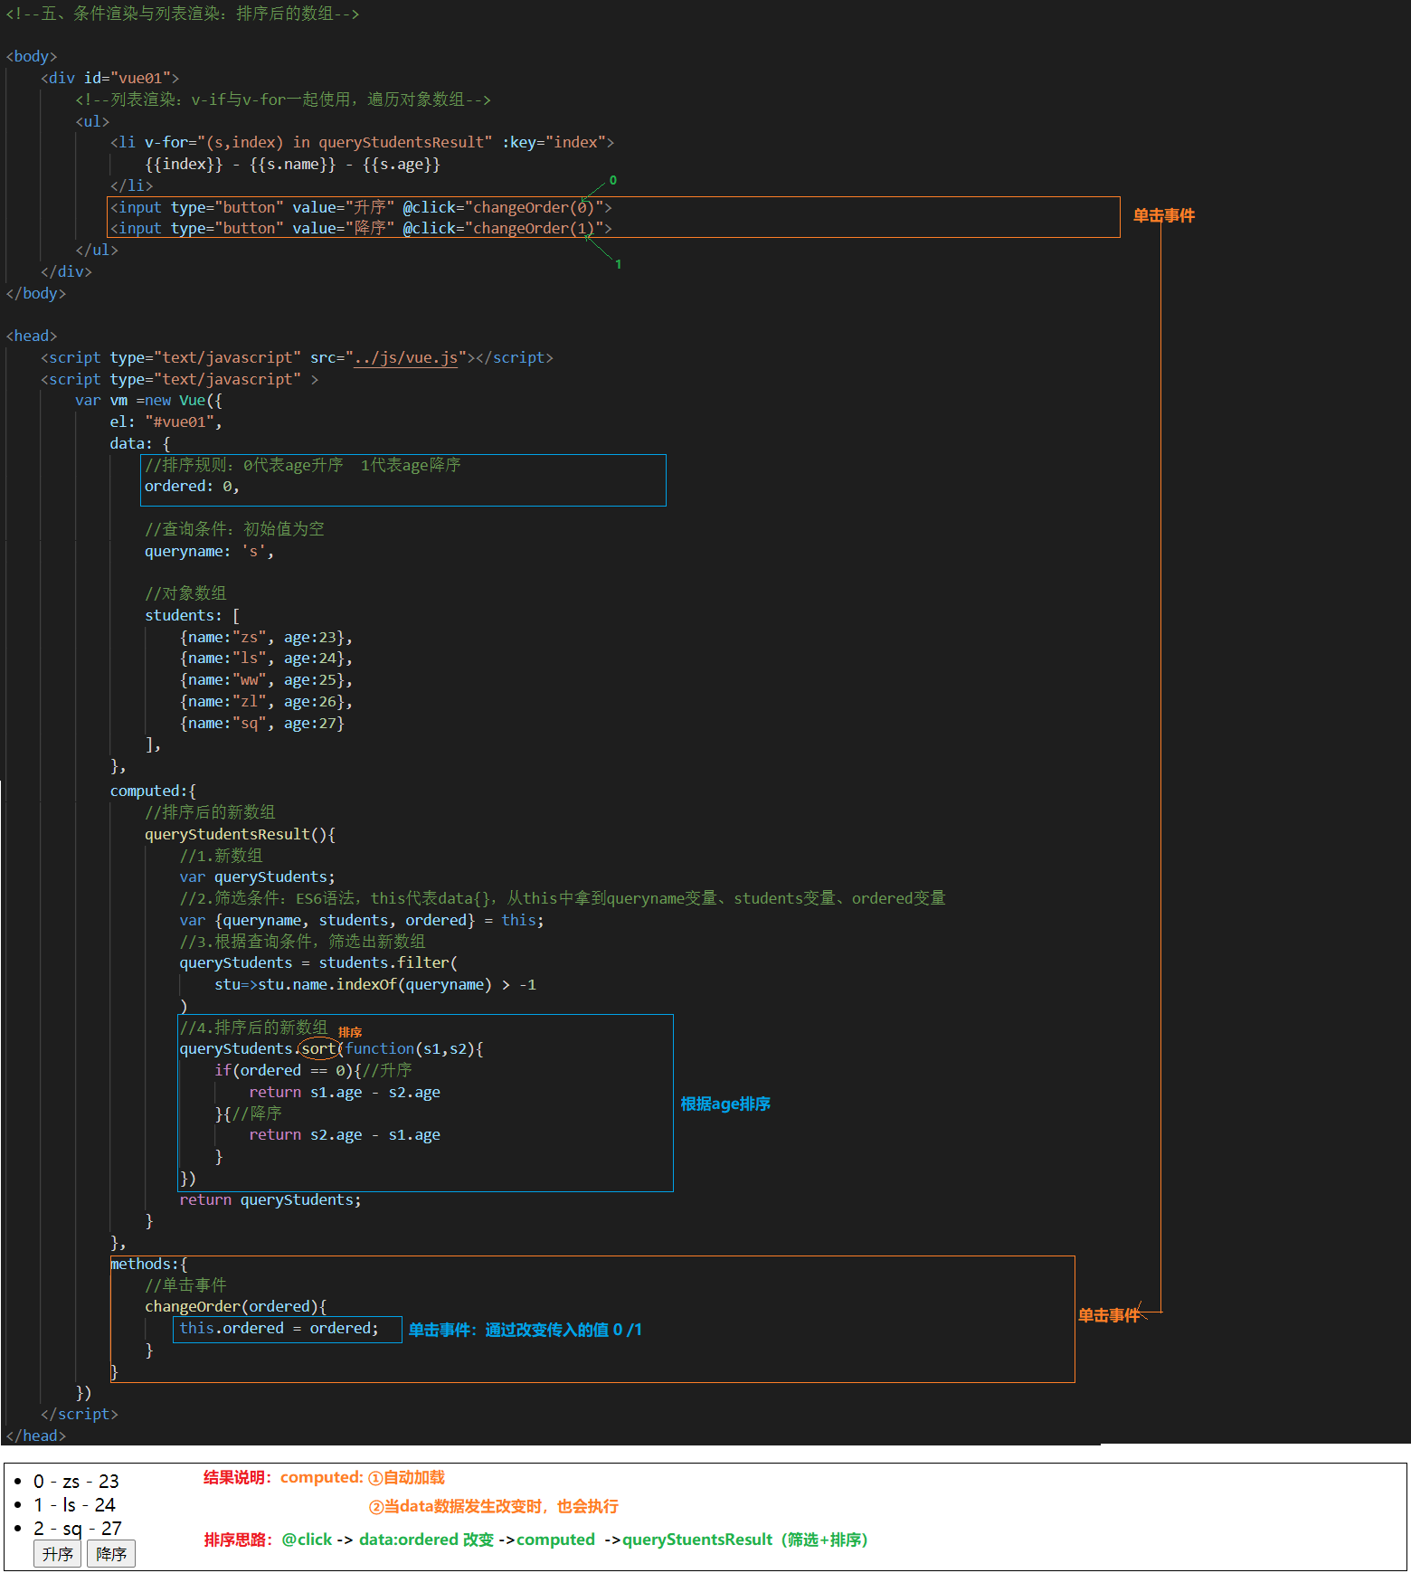Click the boxed "this.ordered = ordered;" statement
This screenshot has height=1573, width=1411.
[279, 1329]
